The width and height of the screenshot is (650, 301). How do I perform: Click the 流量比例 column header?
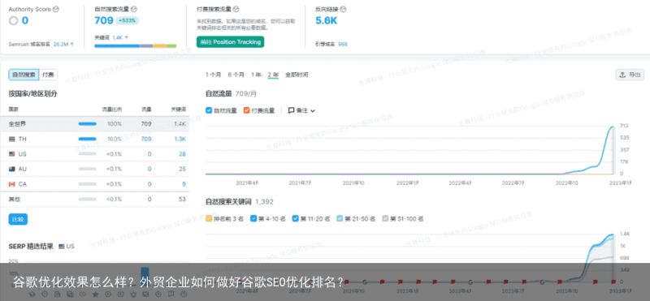point(112,110)
